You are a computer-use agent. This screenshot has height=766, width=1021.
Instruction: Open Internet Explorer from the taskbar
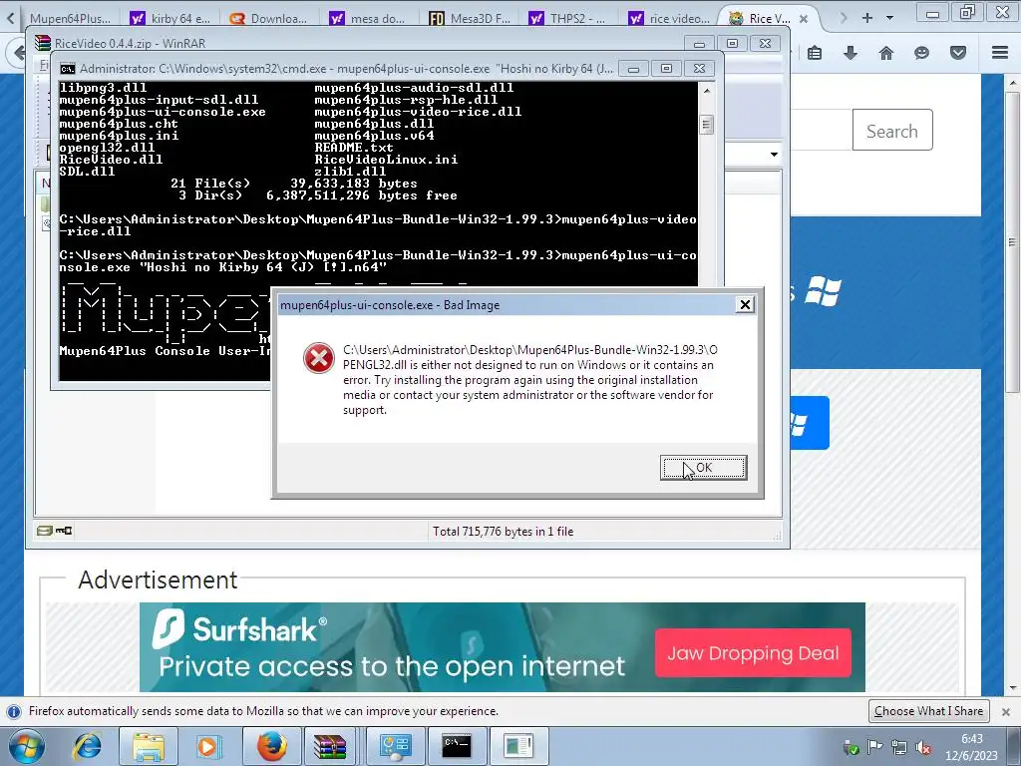pos(89,746)
